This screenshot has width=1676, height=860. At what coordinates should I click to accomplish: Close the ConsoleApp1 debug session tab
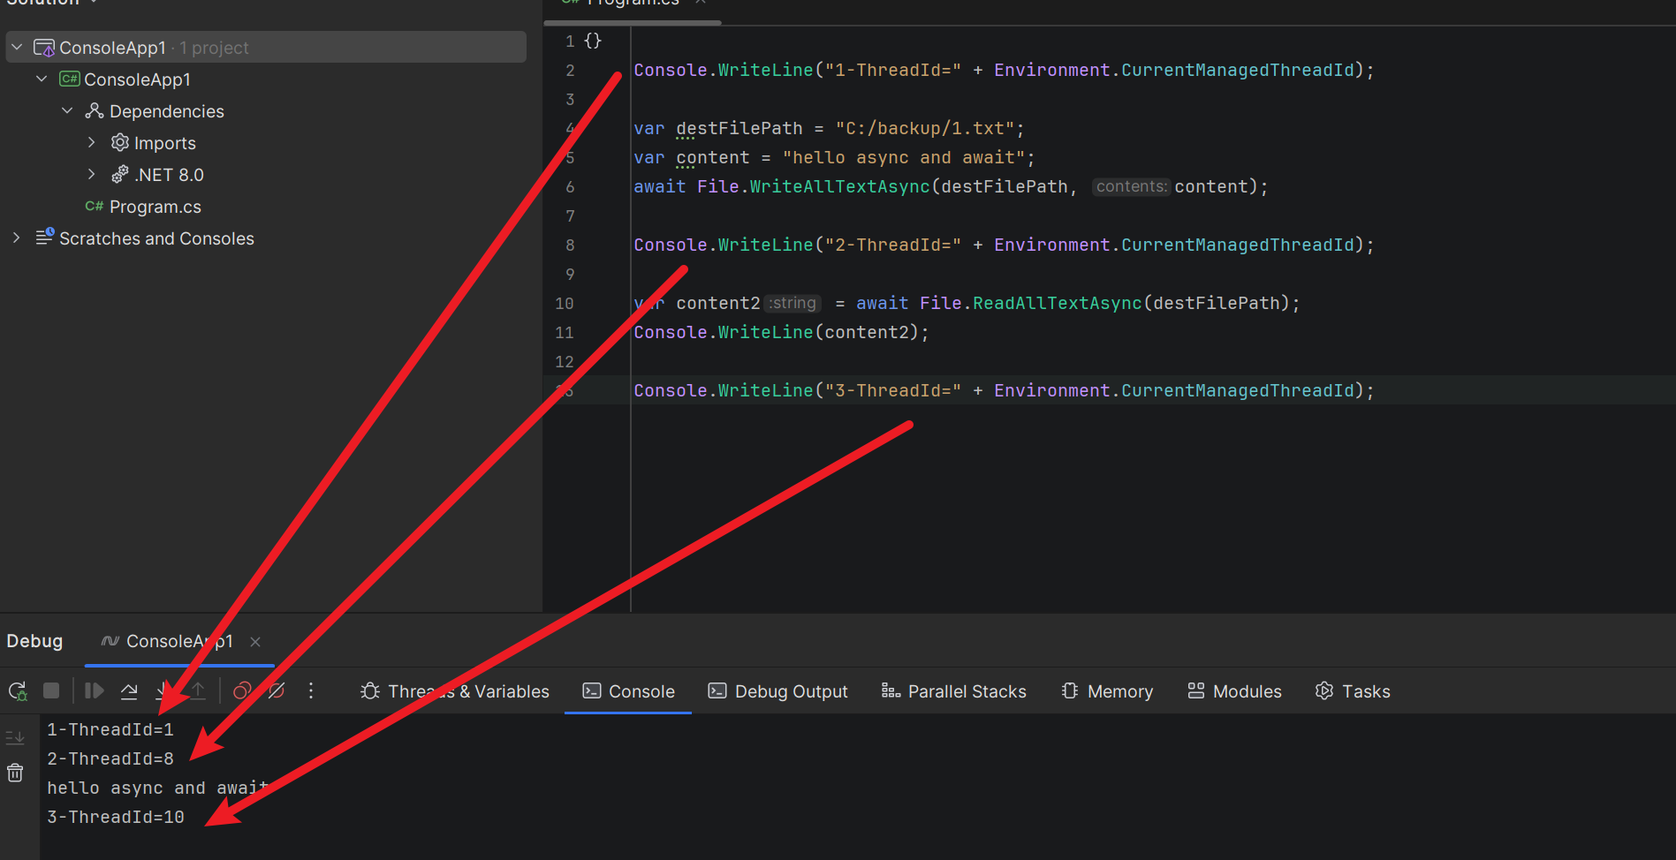pyautogui.click(x=255, y=642)
